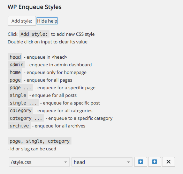Image resolution: width=183 pixels, height=174 pixels.
Task: Click the single code tag for all posts
Action: [x=18, y=95]
